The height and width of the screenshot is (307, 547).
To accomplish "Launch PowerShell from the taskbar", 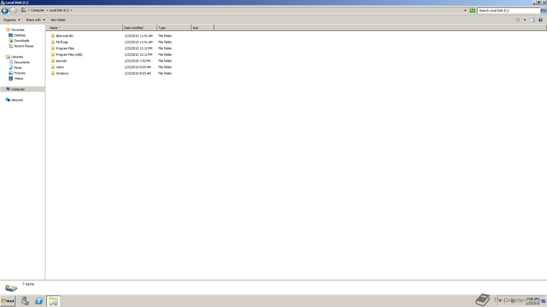I will click(x=39, y=301).
